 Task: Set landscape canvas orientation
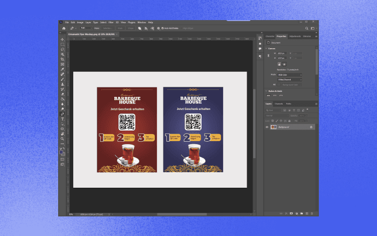pos(284,64)
